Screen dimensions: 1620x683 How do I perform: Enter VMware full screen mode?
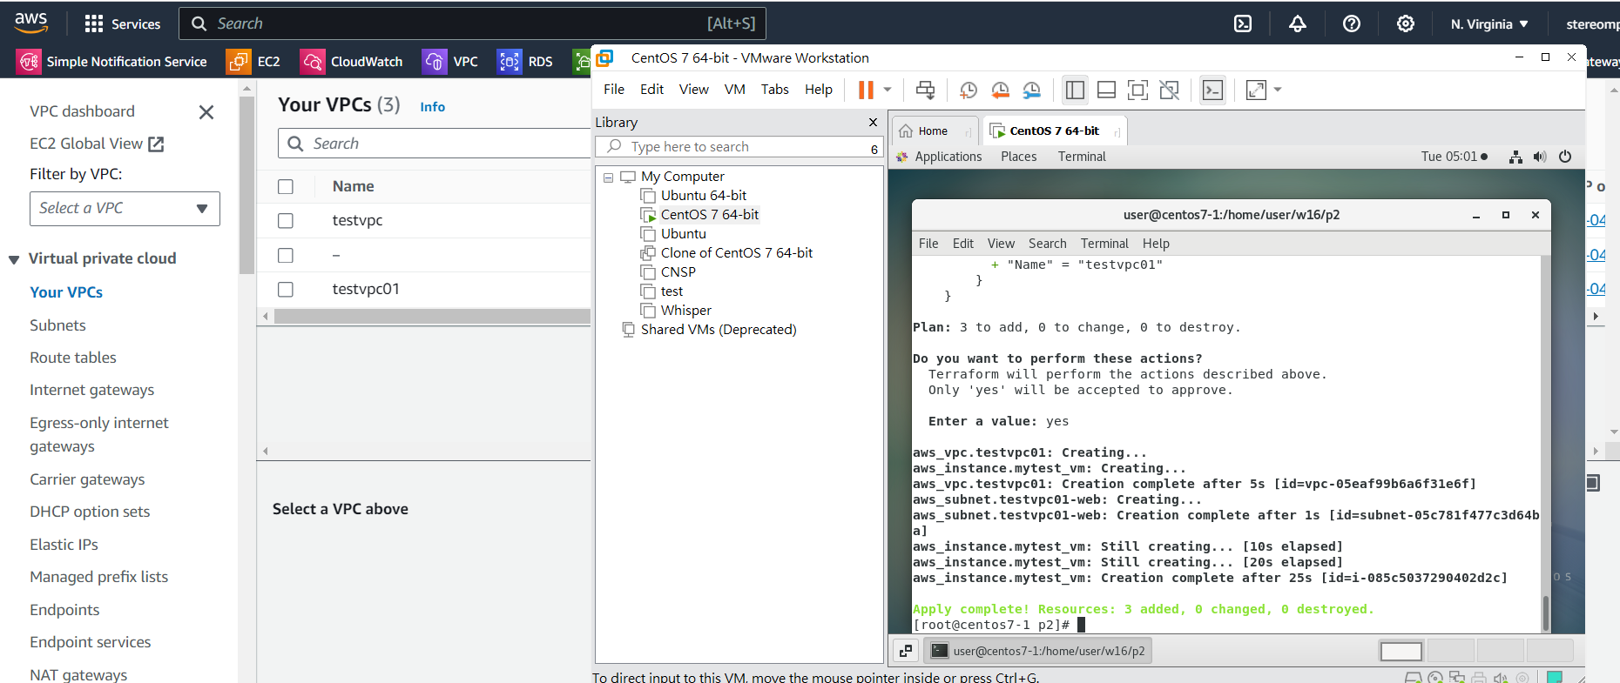tap(1137, 90)
